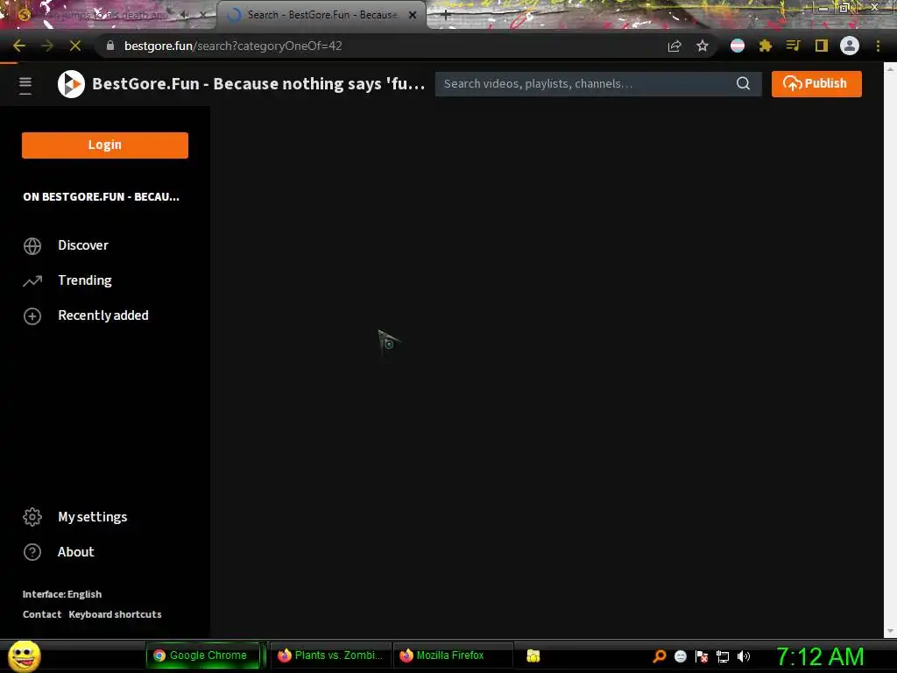
Task: Open the extensions puzzle icon
Action: [x=766, y=46]
